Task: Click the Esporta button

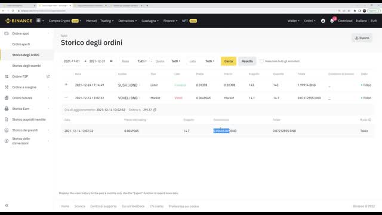Action: tap(362, 38)
